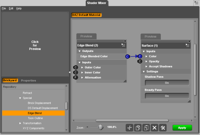Expand Opacity parameter
Screen dimensions: 200x135
(146, 61)
